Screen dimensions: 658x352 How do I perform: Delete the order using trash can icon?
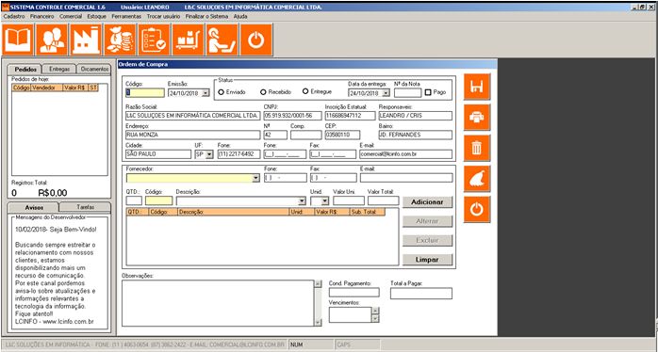point(477,148)
